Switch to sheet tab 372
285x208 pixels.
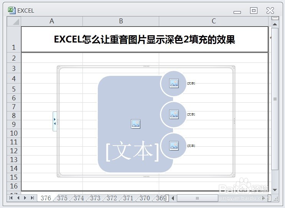112,198
